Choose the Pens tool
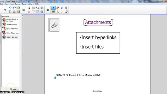The width and height of the screenshot is (167, 94). 53,12
